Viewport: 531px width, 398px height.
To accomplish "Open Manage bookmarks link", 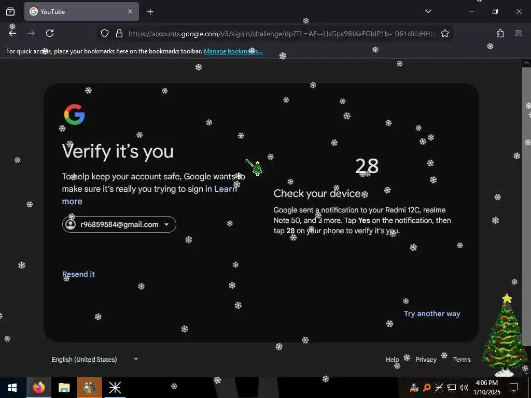I will 233,51.
